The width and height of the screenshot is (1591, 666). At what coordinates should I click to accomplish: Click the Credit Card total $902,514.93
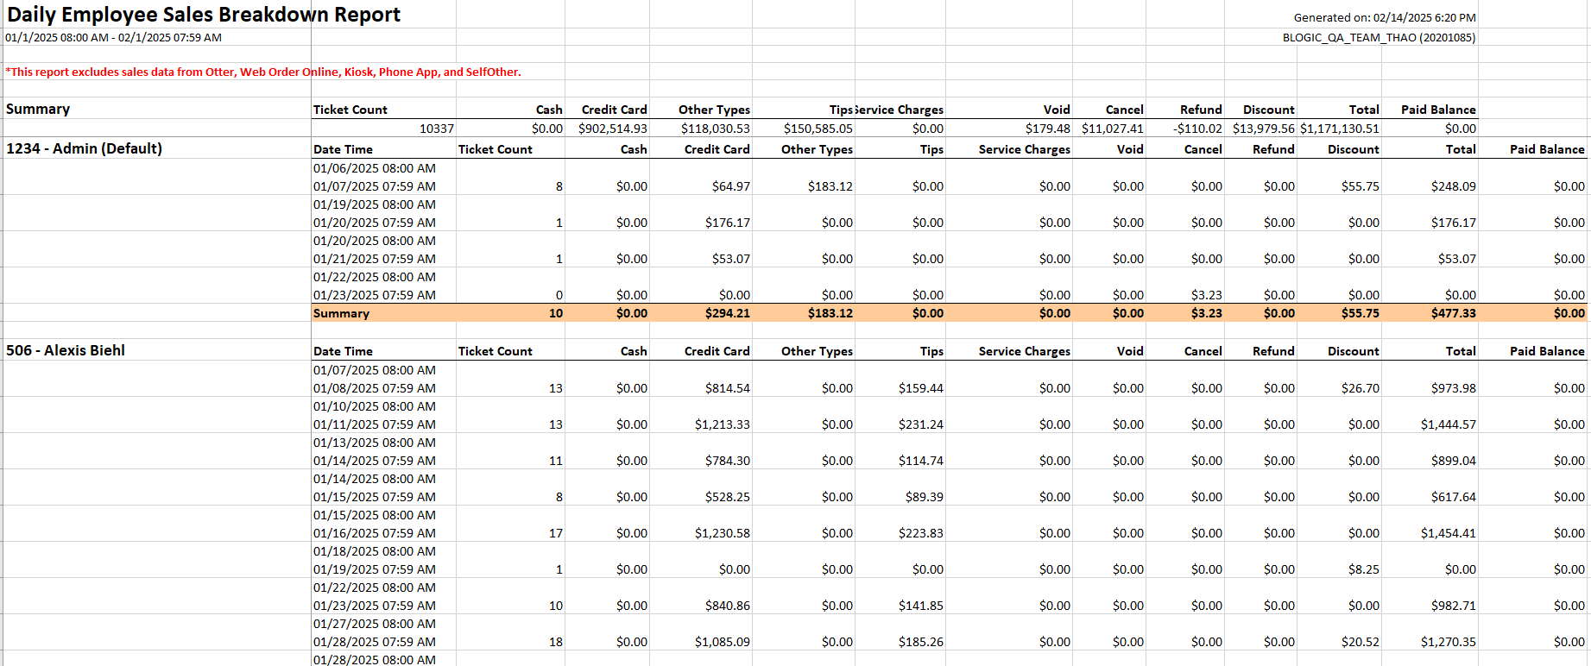[x=612, y=129]
